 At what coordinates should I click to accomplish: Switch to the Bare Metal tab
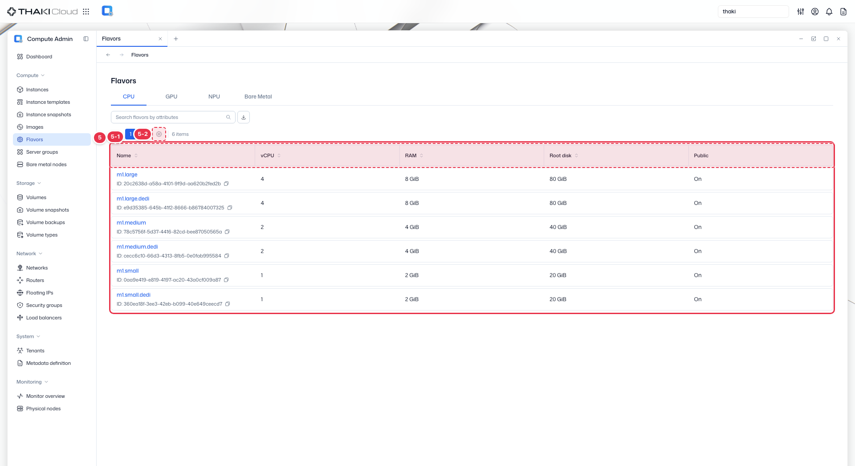coord(258,97)
